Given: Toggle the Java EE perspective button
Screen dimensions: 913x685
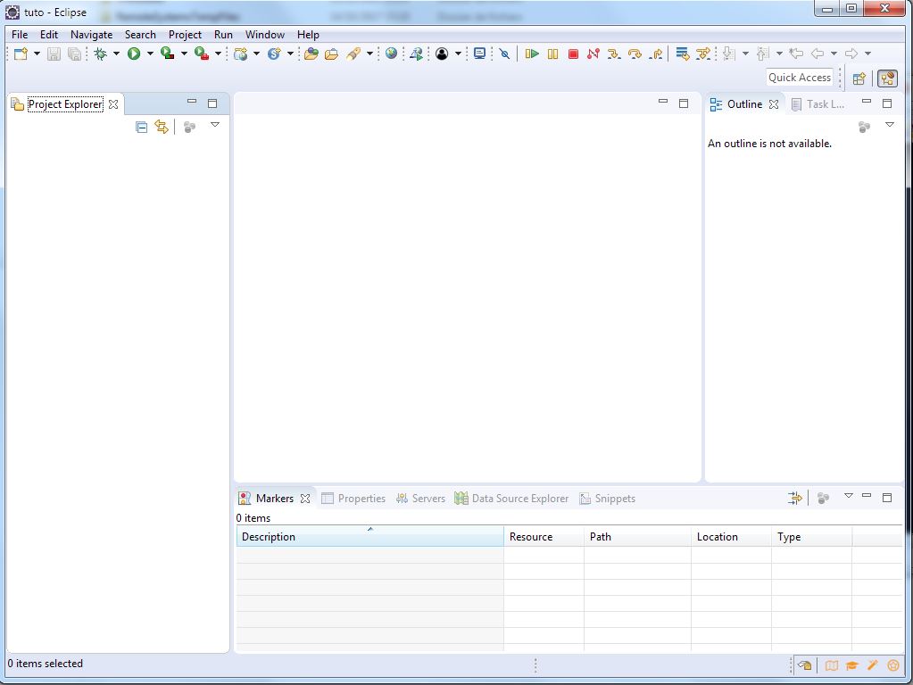Looking at the screenshot, I should tap(887, 78).
